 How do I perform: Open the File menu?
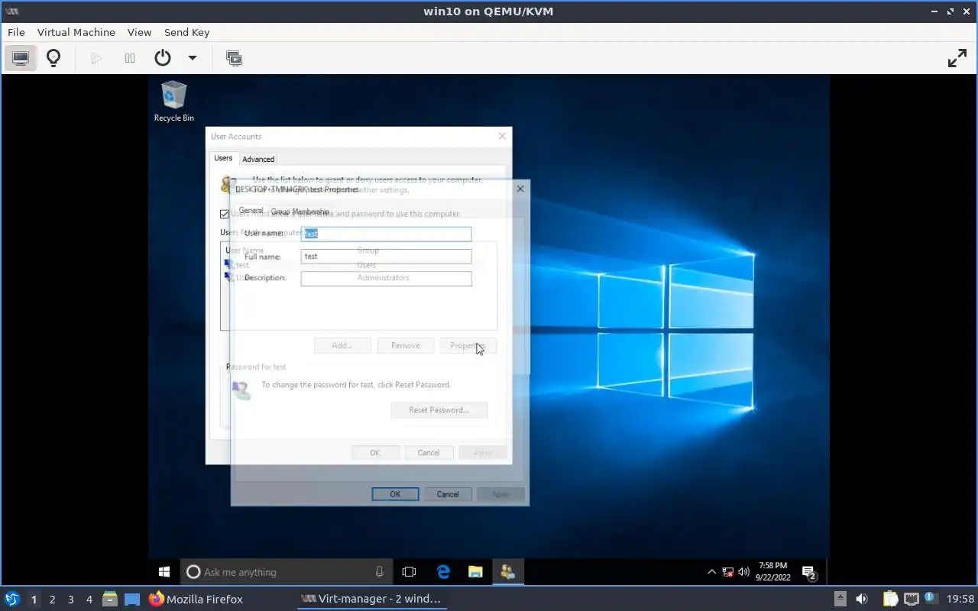point(16,32)
